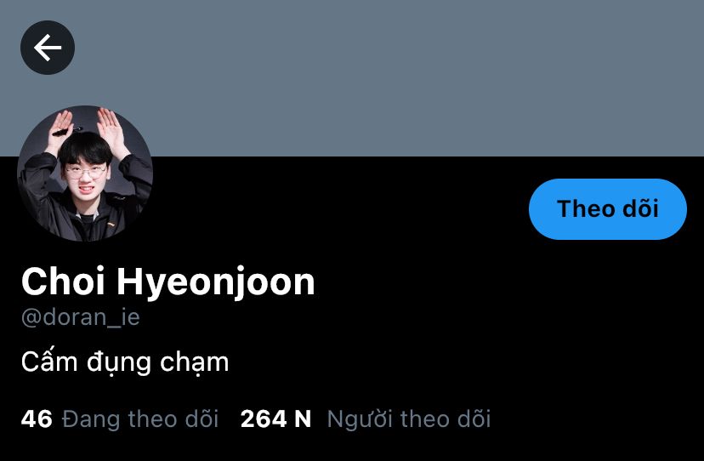Open the circular profile avatar photo
The width and height of the screenshot is (704, 461).
(x=85, y=173)
